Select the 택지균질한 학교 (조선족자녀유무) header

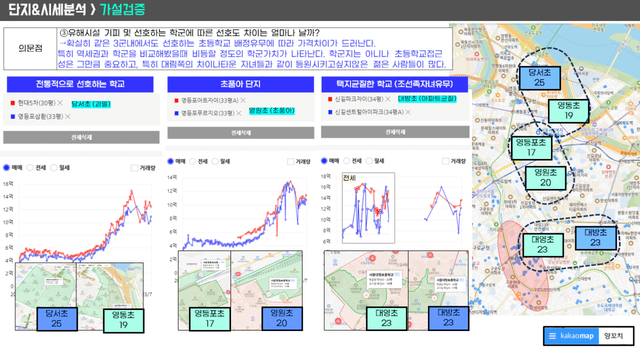coord(395,84)
